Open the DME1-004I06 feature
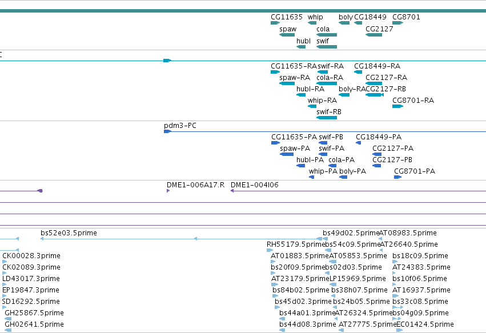Viewport: 486px width, 333px height. tap(358, 191)
